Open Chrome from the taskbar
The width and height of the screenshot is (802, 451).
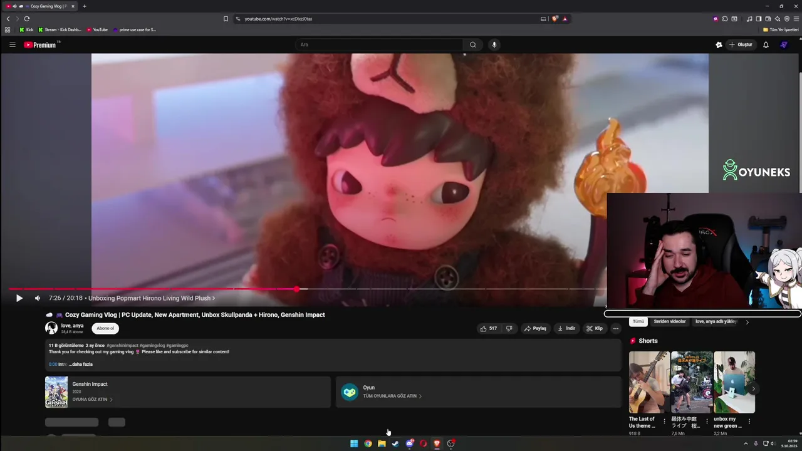pyautogui.click(x=368, y=443)
